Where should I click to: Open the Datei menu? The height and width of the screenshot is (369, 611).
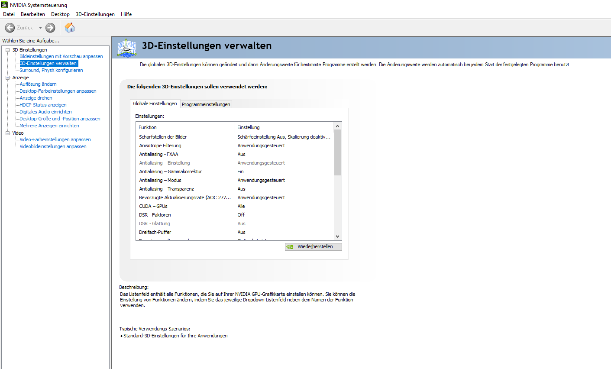(9, 14)
